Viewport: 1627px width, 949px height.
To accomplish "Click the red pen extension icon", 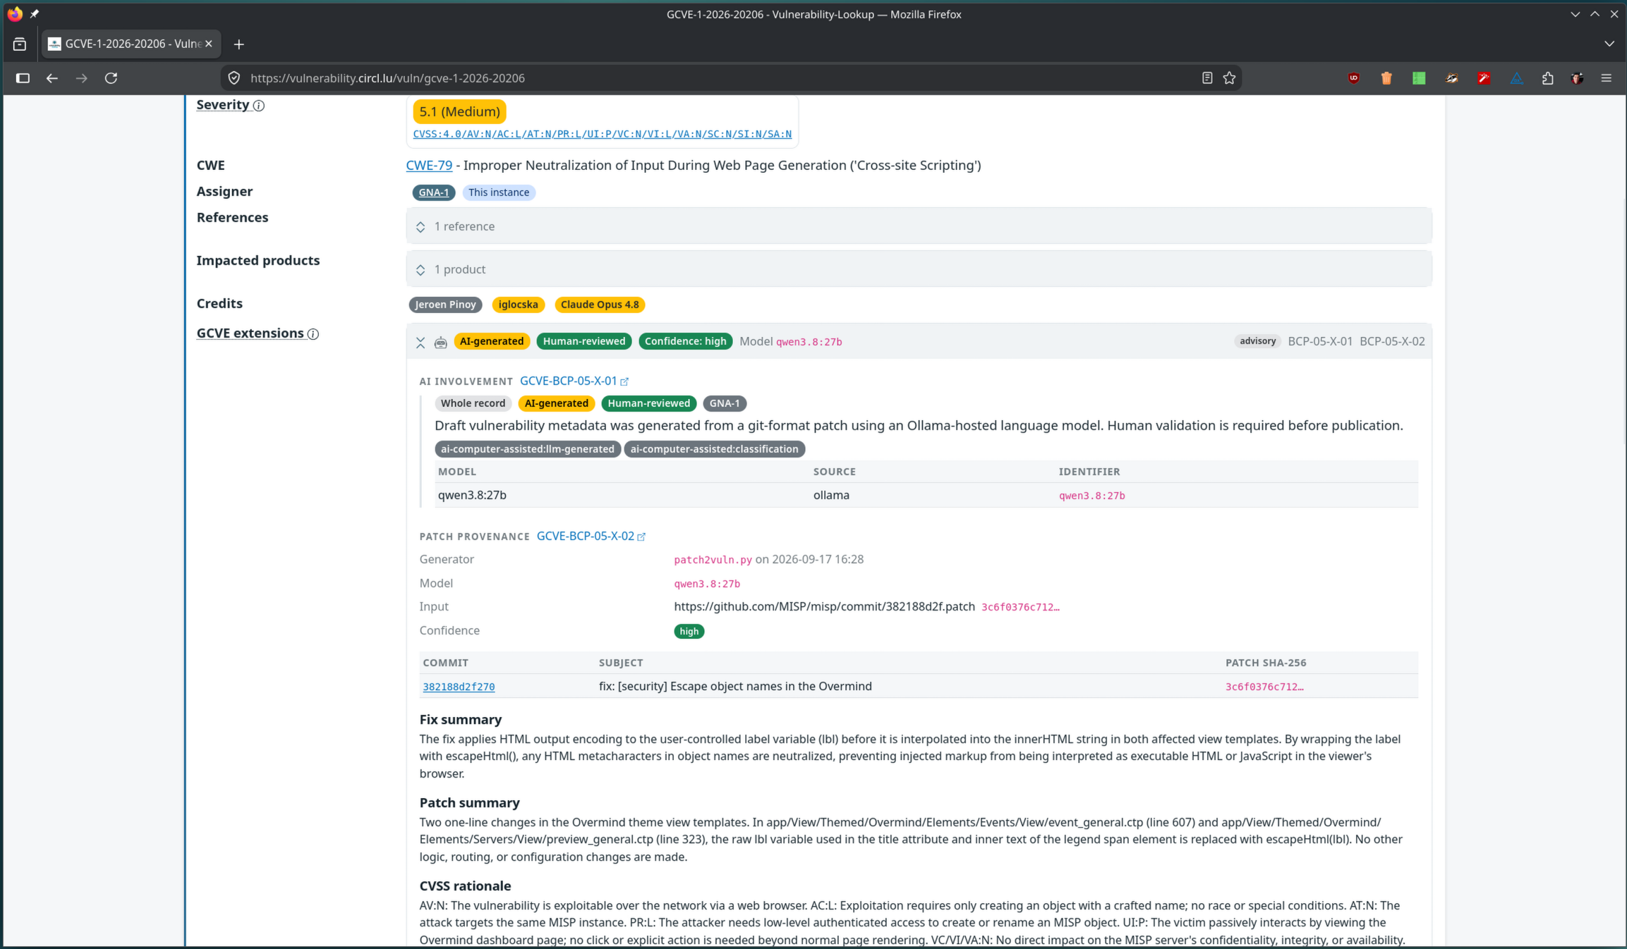I will click(1484, 78).
